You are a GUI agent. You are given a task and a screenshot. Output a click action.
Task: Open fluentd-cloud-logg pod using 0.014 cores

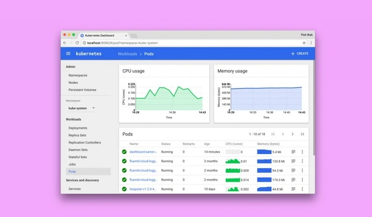pos(143,180)
